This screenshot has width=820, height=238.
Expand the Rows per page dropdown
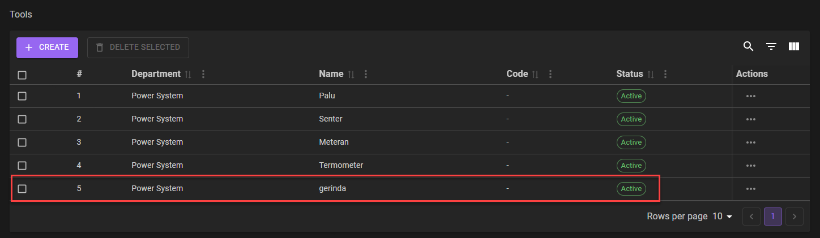click(723, 217)
